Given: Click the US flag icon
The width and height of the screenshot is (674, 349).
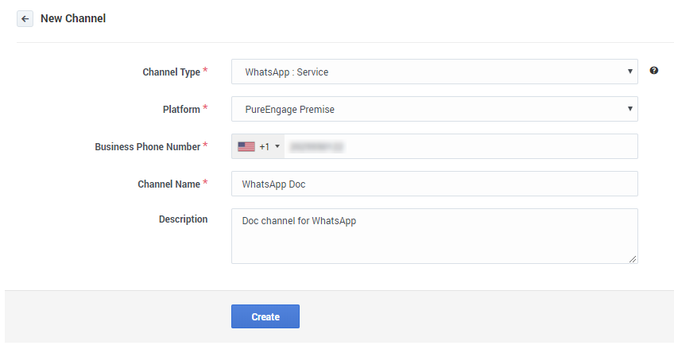Looking at the screenshot, I should coord(246,146).
